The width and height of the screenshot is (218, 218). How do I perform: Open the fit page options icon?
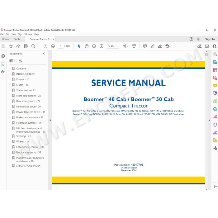click(x=125, y=46)
